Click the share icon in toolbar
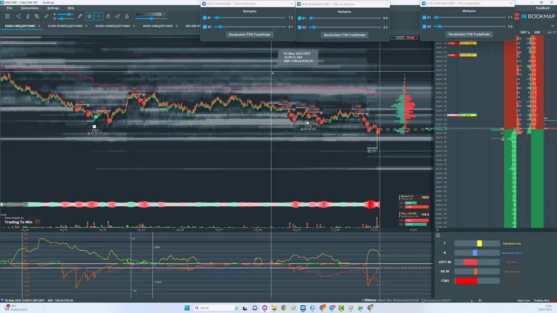The height and width of the screenshot is (313, 557). (x=18, y=17)
